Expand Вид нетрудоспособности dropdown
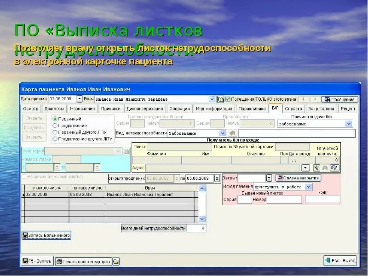Image resolution: width=368 pixels, height=276 pixels. click(223, 133)
